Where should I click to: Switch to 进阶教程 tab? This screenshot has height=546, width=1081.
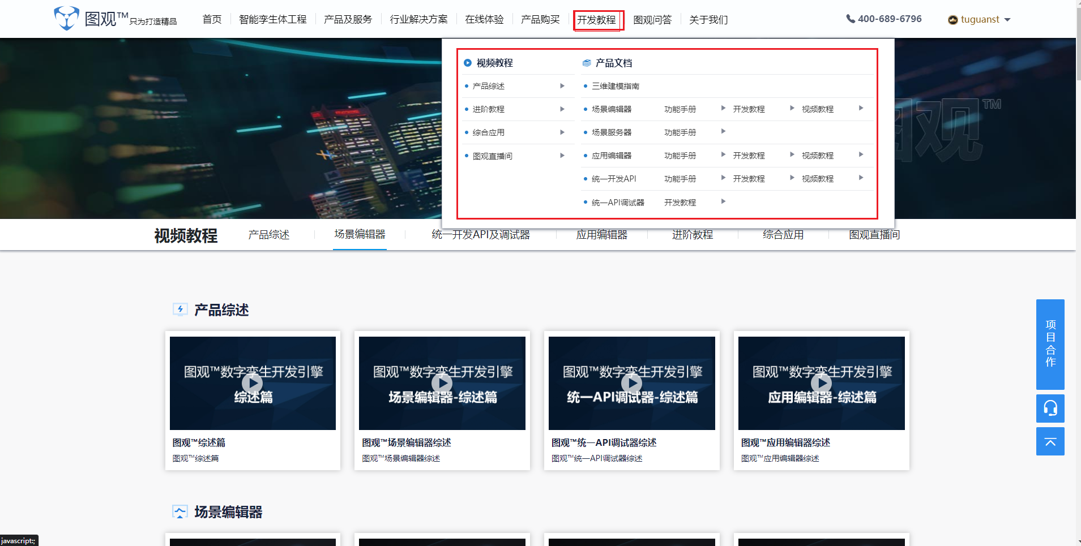[693, 235]
